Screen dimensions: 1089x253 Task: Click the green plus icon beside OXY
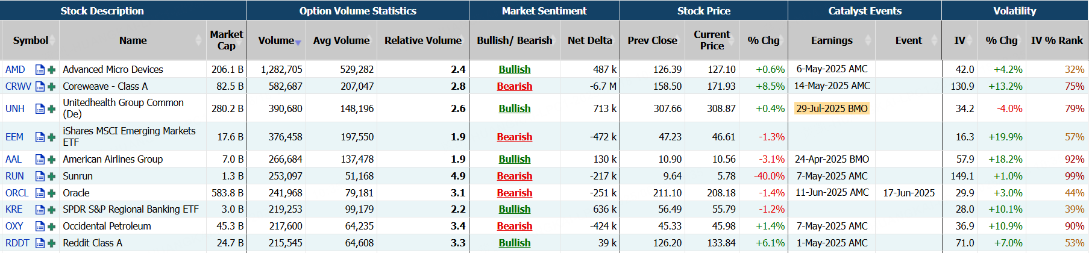pyautogui.click(x=52, y=226)
